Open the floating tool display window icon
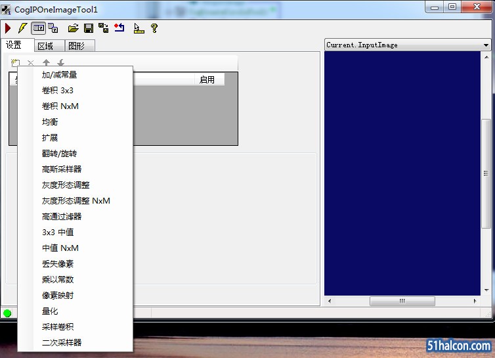The image size is (495, 358). coord(53,28)
